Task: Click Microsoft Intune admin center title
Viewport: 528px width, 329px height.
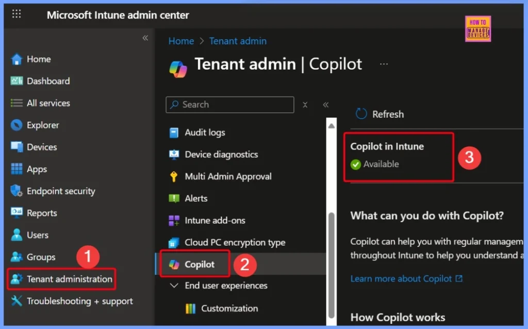Action: pos(118,15)
